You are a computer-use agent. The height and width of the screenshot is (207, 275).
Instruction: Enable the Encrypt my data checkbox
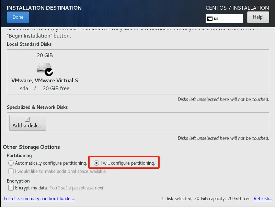coord(11,188)
